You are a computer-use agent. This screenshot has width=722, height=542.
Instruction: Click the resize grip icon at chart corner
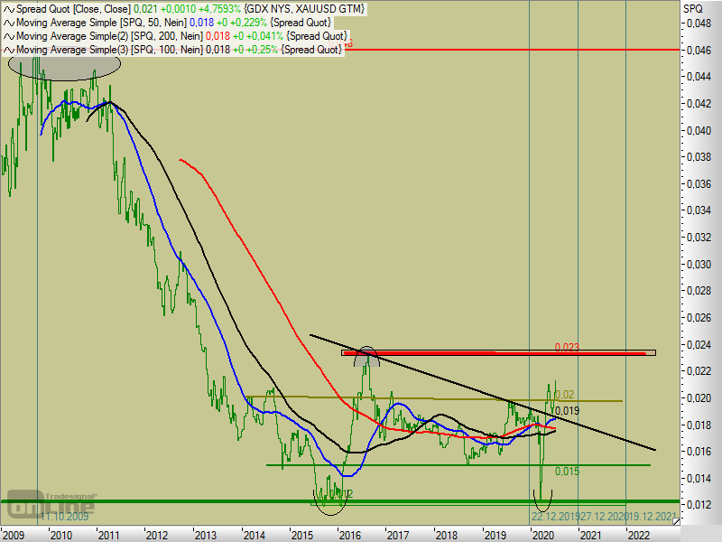pos(675,521)
